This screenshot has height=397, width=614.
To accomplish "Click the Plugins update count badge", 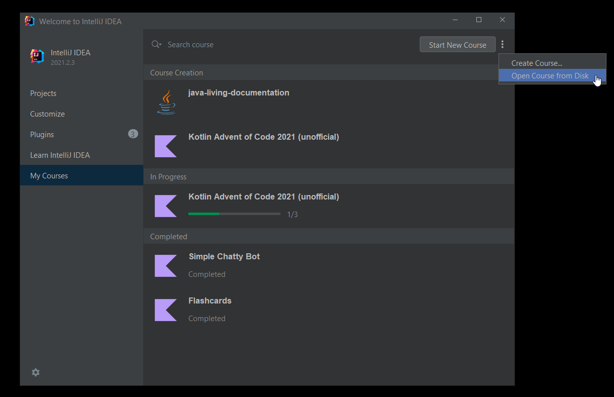I will point(133,134).
